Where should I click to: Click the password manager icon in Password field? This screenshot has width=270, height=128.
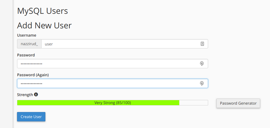[202, 64]
